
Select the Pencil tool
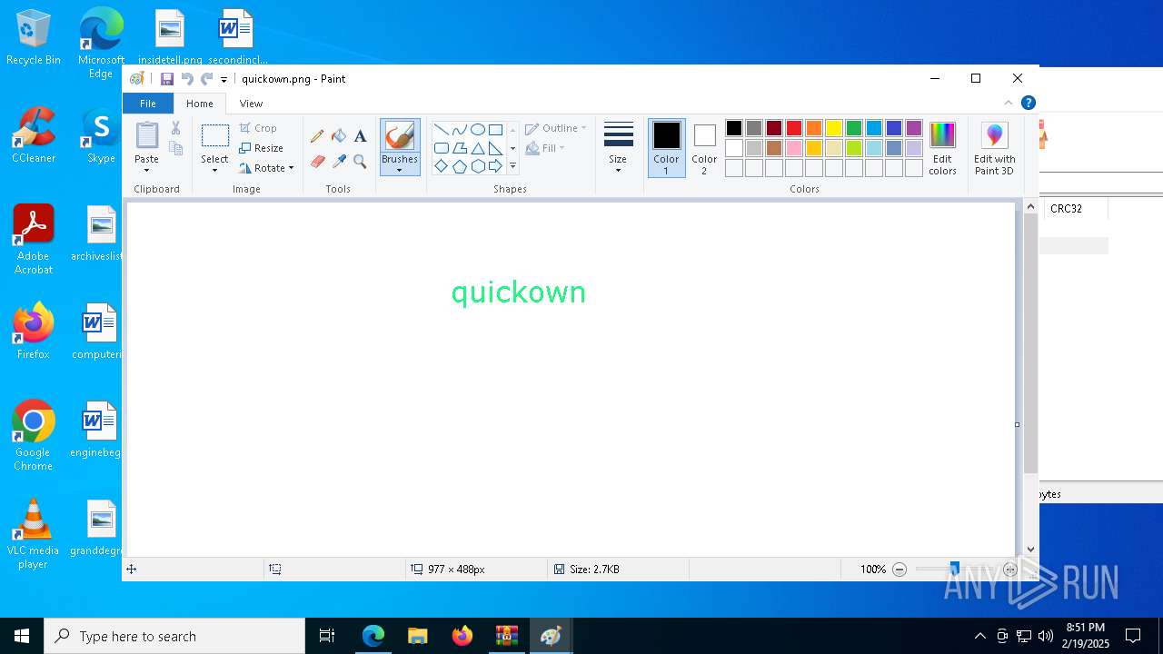(317, 136)
